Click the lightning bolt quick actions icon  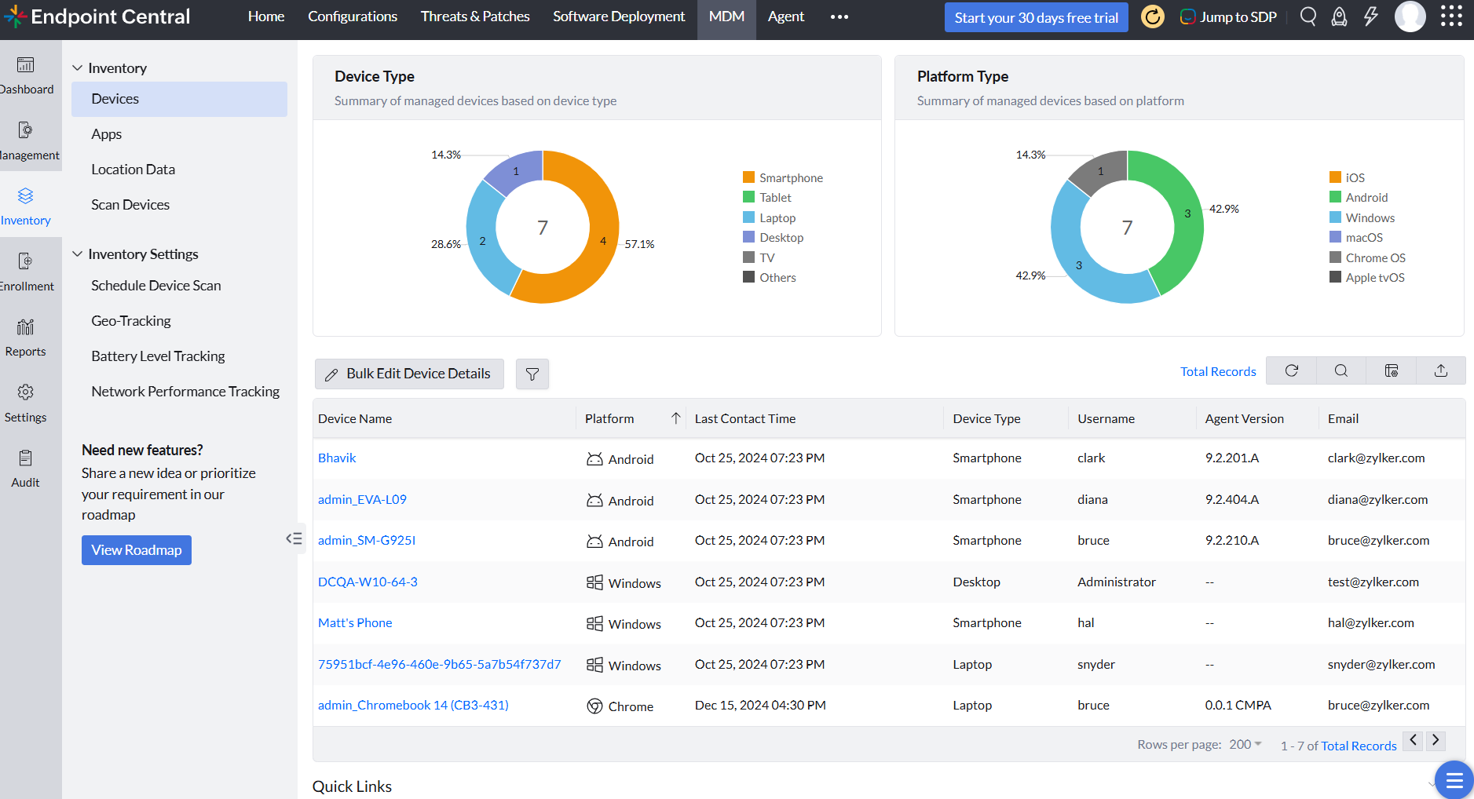pyautogui.click(x=1371, y=16)
